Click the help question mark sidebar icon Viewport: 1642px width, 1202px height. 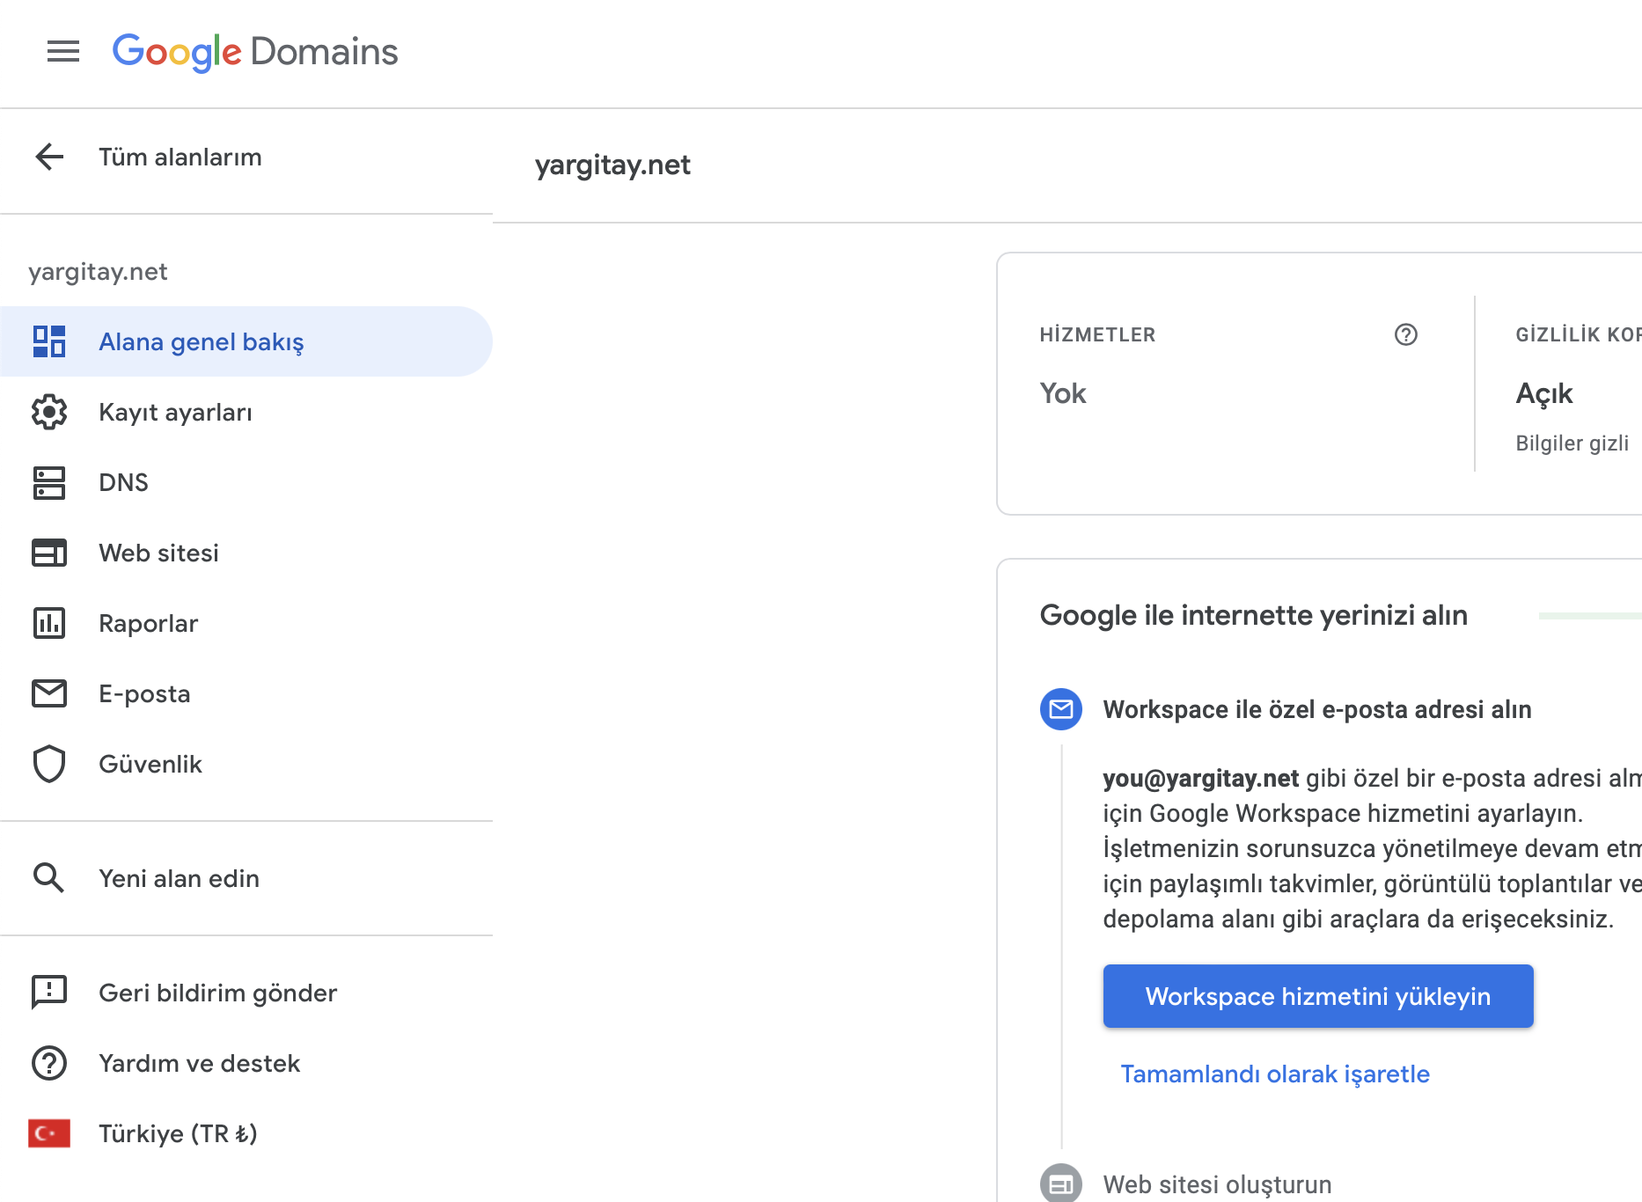click(49, 1063)
